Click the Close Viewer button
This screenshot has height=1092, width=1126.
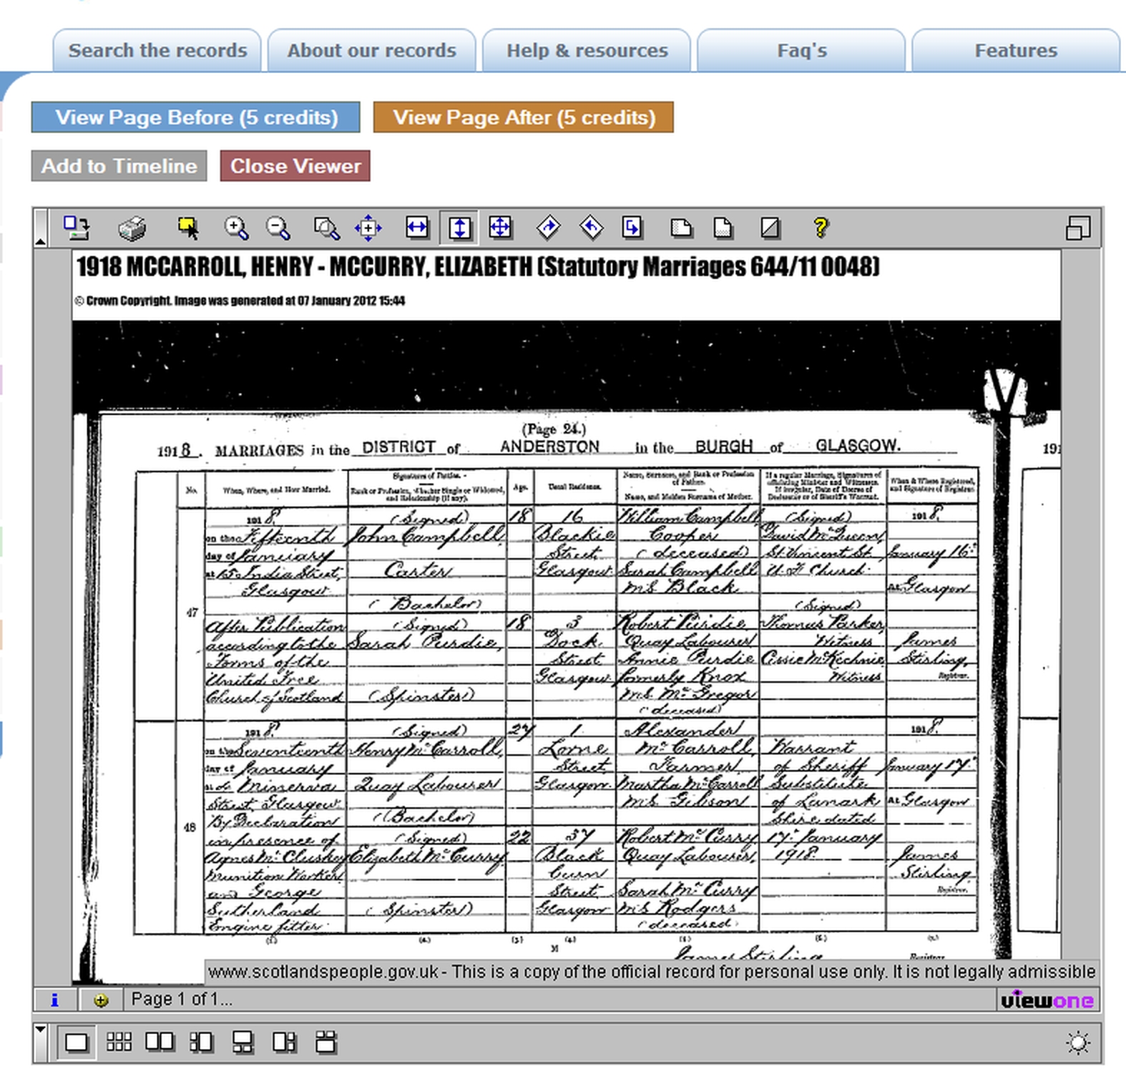295,166
